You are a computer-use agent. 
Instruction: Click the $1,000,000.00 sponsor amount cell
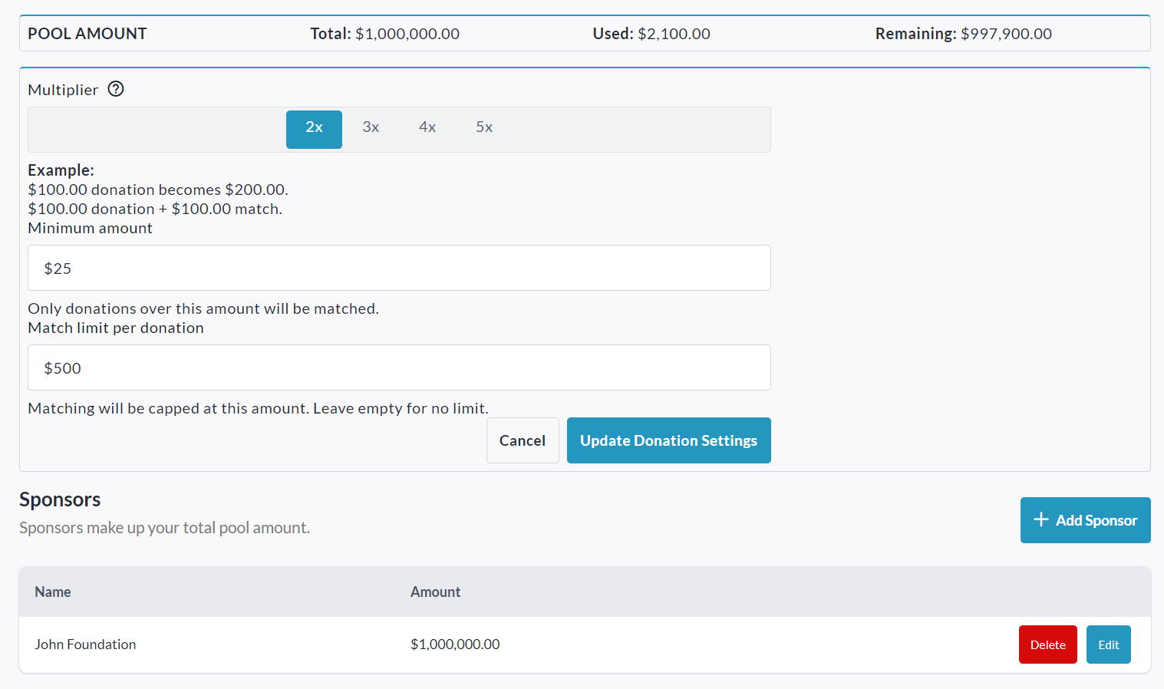click(x=455, y=644)
